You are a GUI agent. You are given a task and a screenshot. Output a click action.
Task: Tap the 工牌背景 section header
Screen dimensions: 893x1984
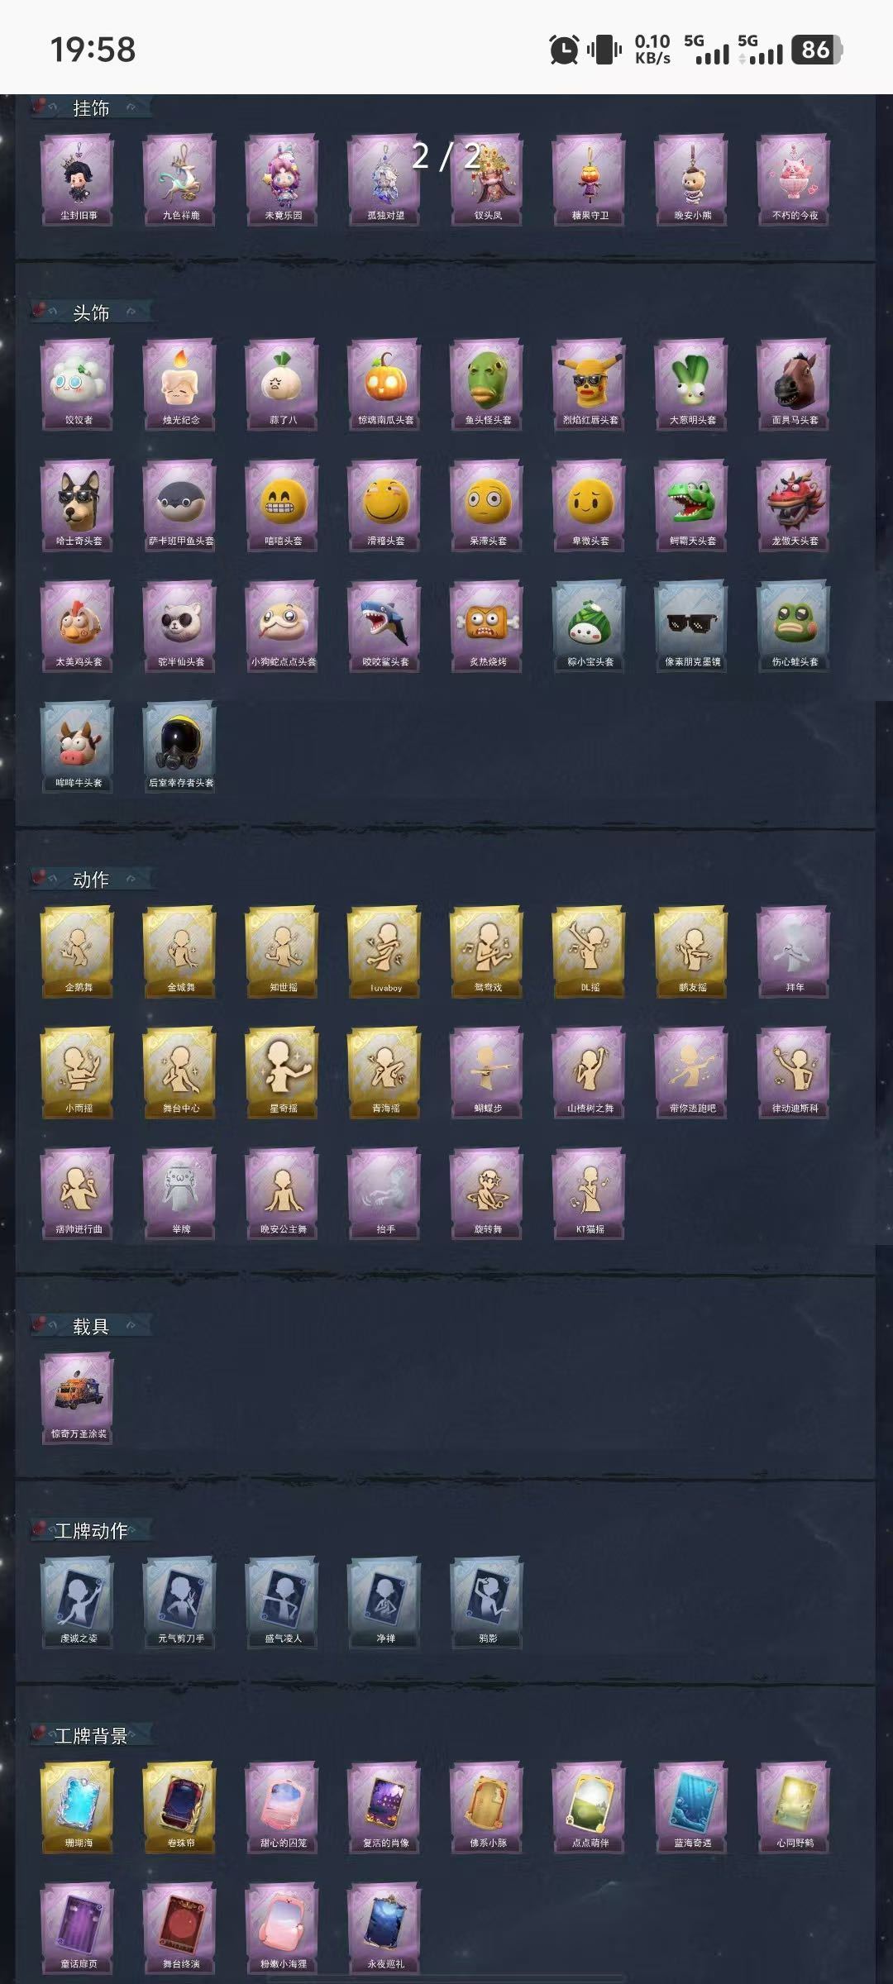point(91,1736)
